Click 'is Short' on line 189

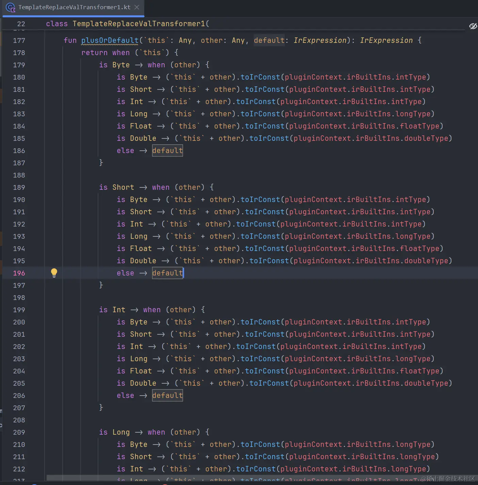pos(117,187)
